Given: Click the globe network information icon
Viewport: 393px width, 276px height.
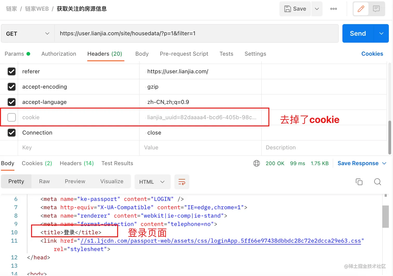Looking at the screenshot, I should [x=257, y=163].
